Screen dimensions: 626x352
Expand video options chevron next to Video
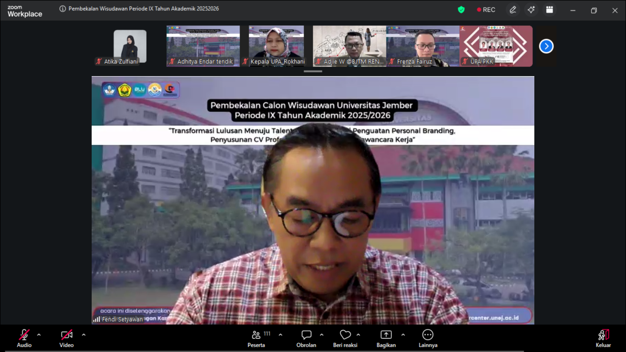83,335
